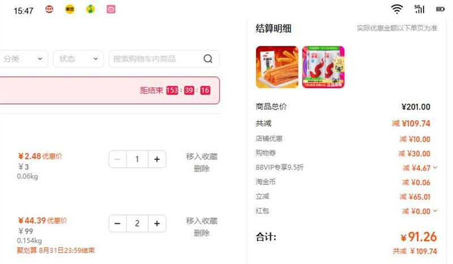Increase quantity of the ¥44.39 item
Image resolution: width=453 pixels, height=264 pixels.
[157, 223]
